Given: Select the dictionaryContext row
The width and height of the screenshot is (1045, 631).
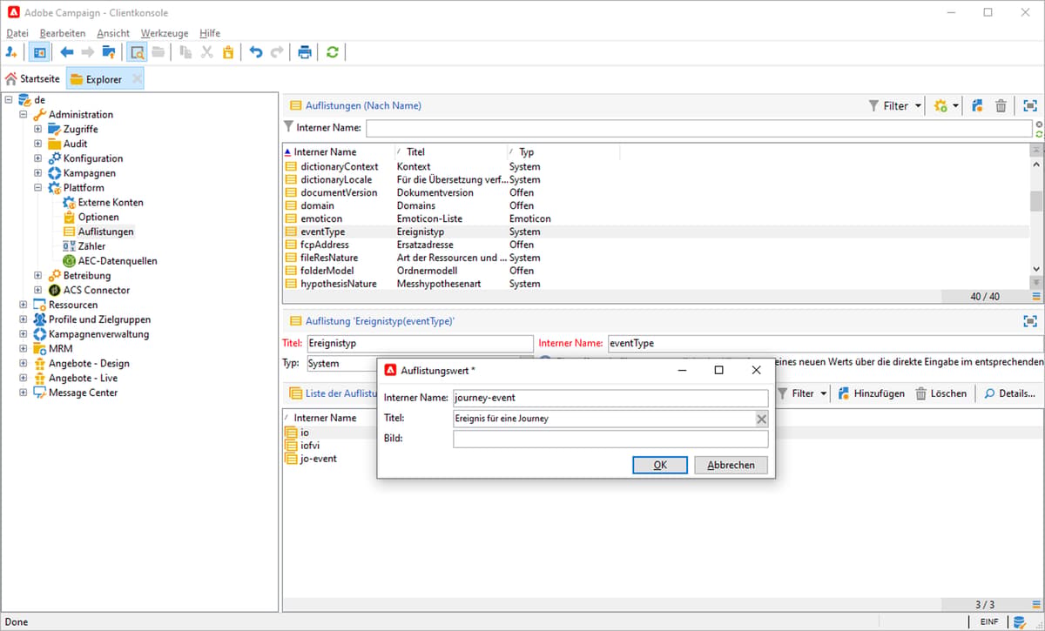Looking at the screenshot, I should pos(657,166).
